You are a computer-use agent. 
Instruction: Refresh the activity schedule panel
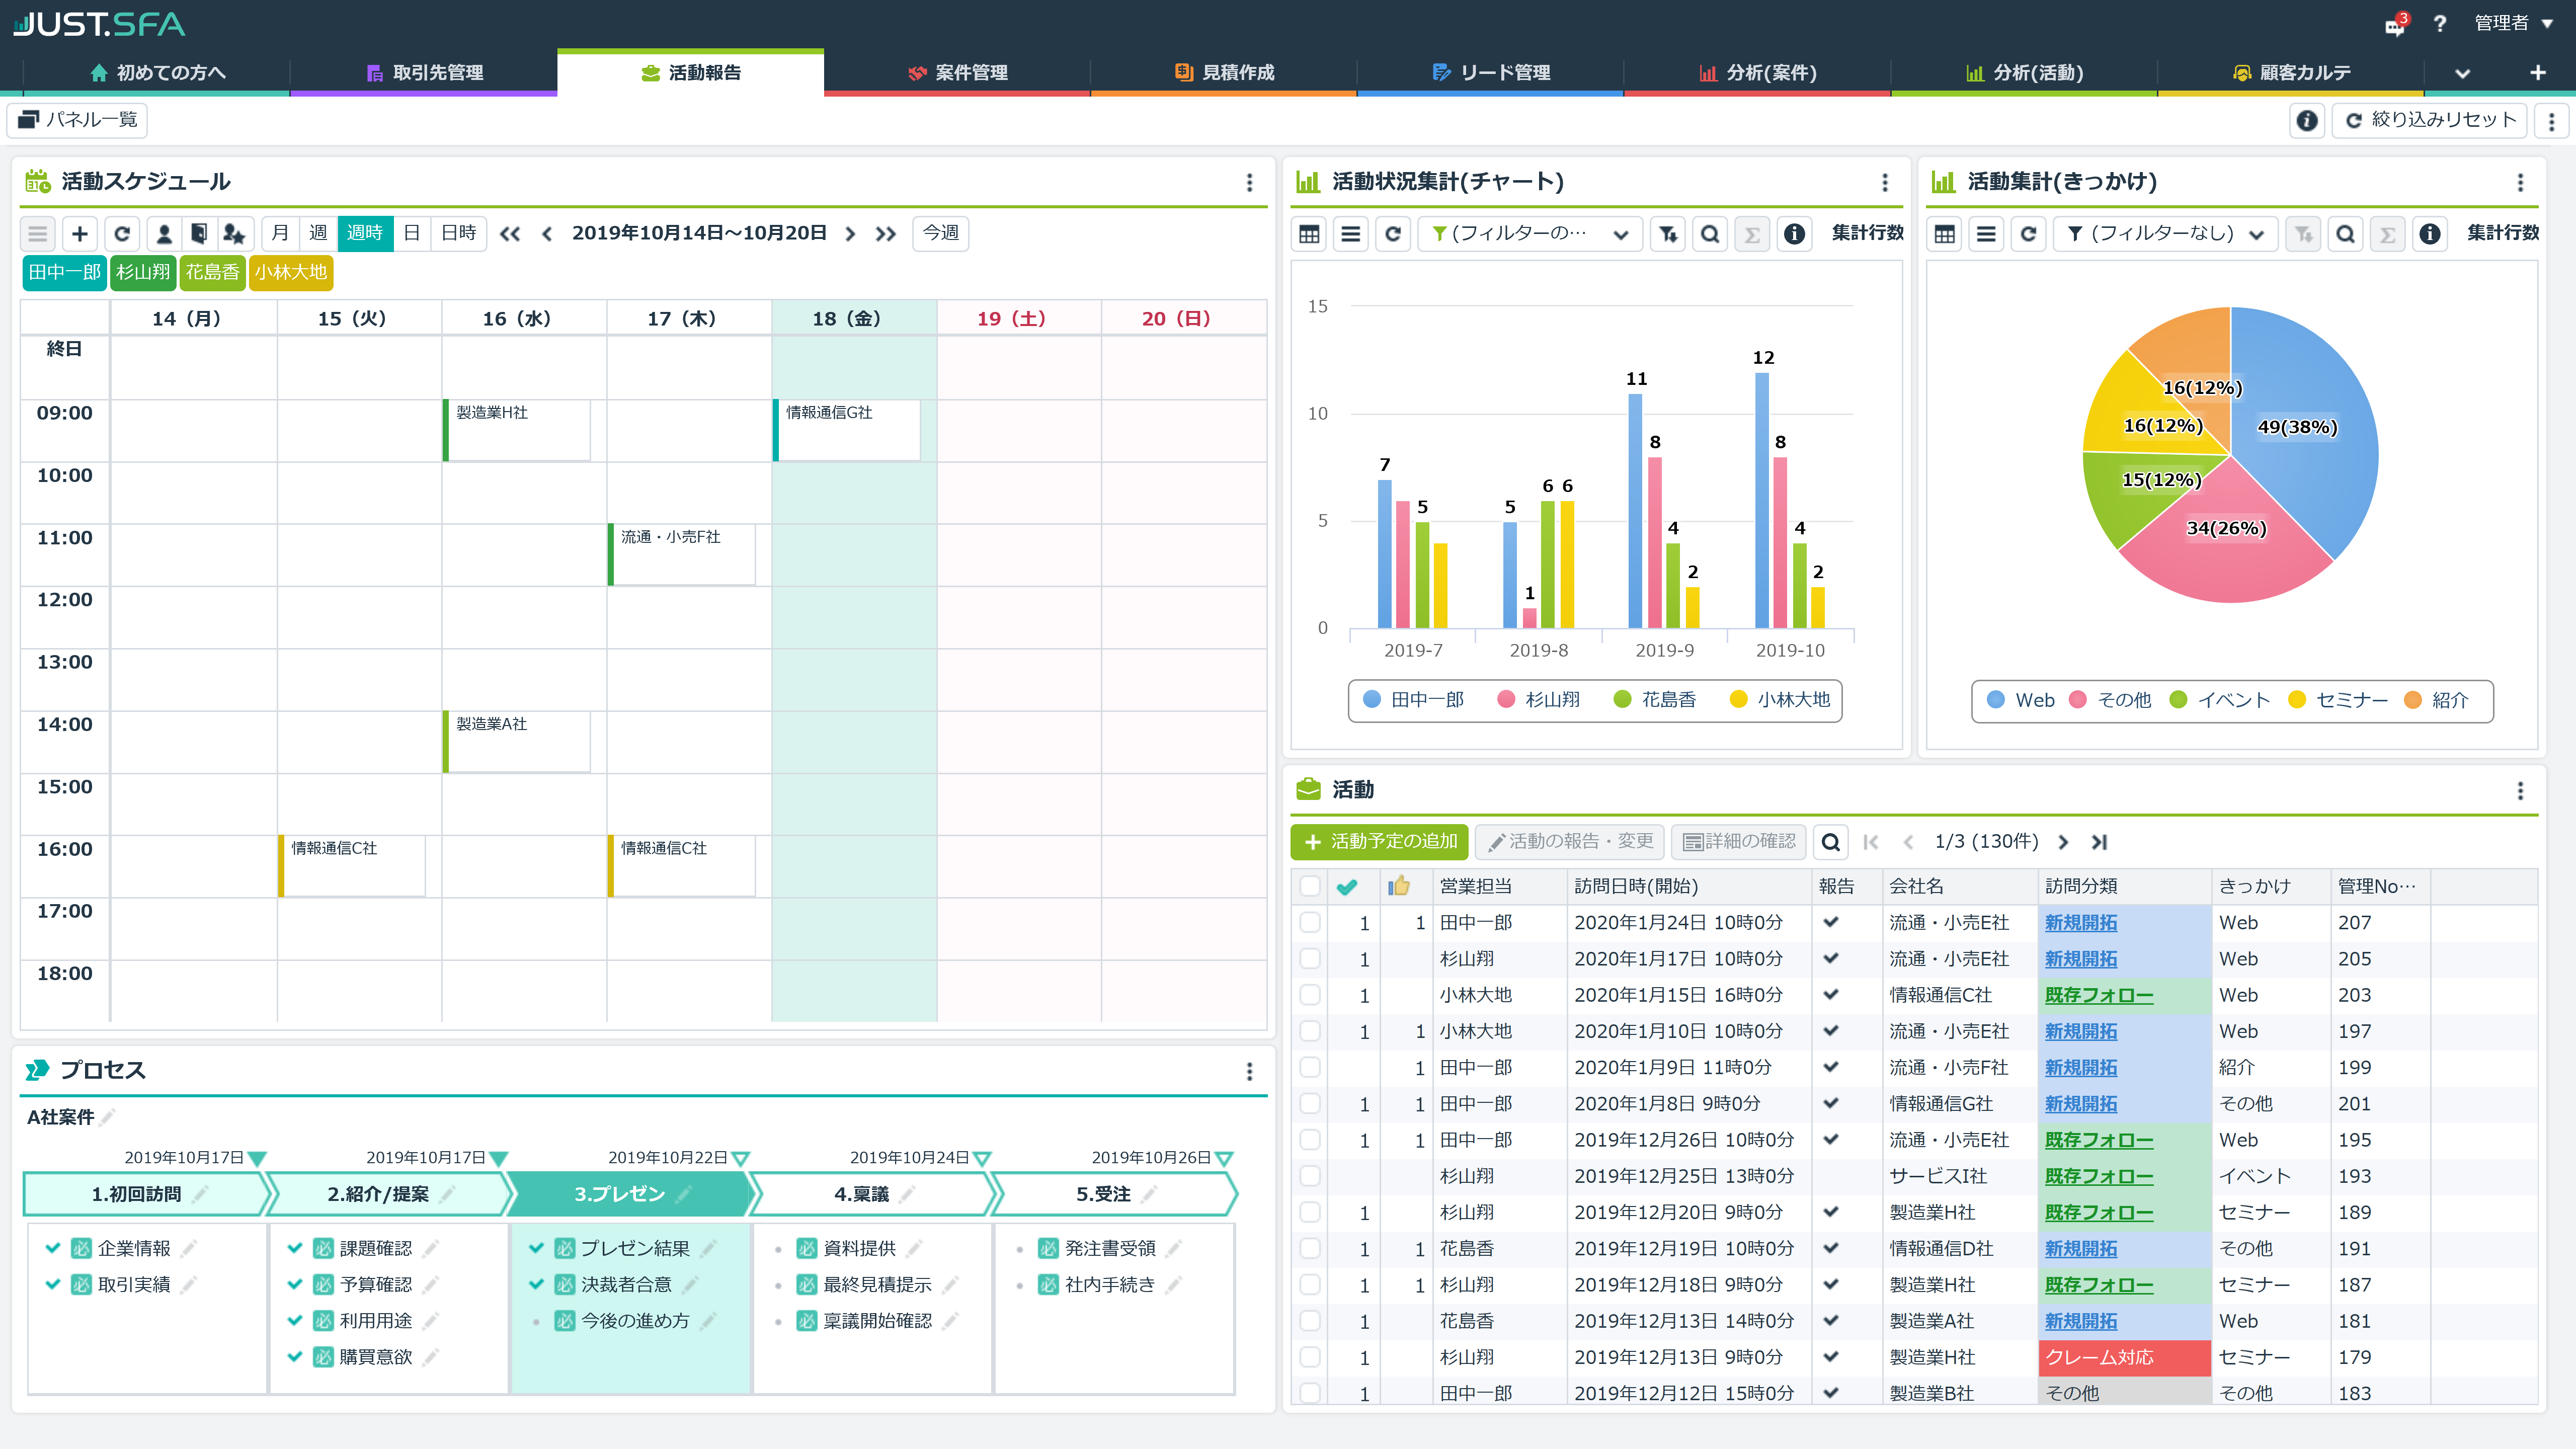(x=122, y=233)
